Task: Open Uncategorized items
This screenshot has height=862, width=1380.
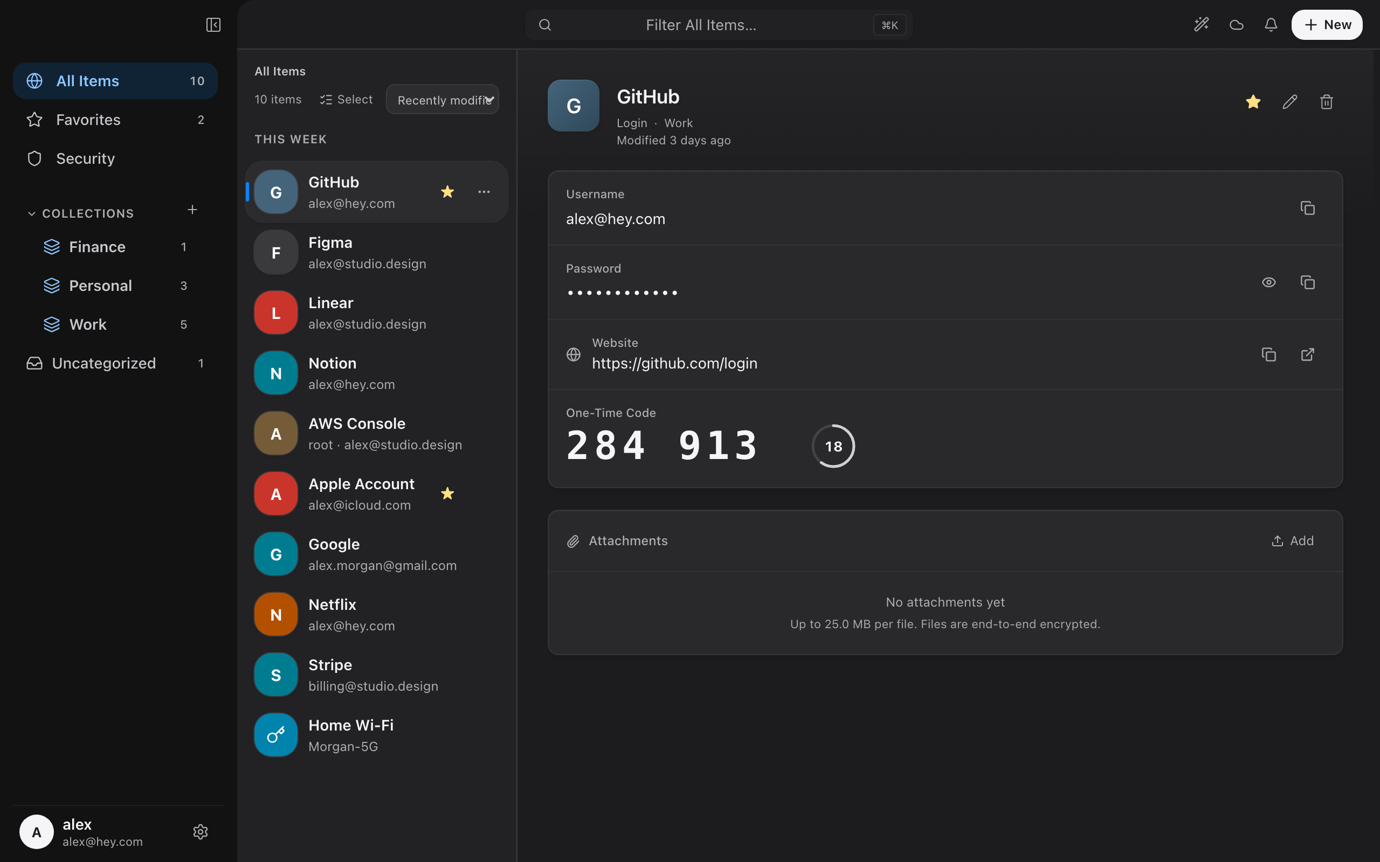Action: point(115,363)
